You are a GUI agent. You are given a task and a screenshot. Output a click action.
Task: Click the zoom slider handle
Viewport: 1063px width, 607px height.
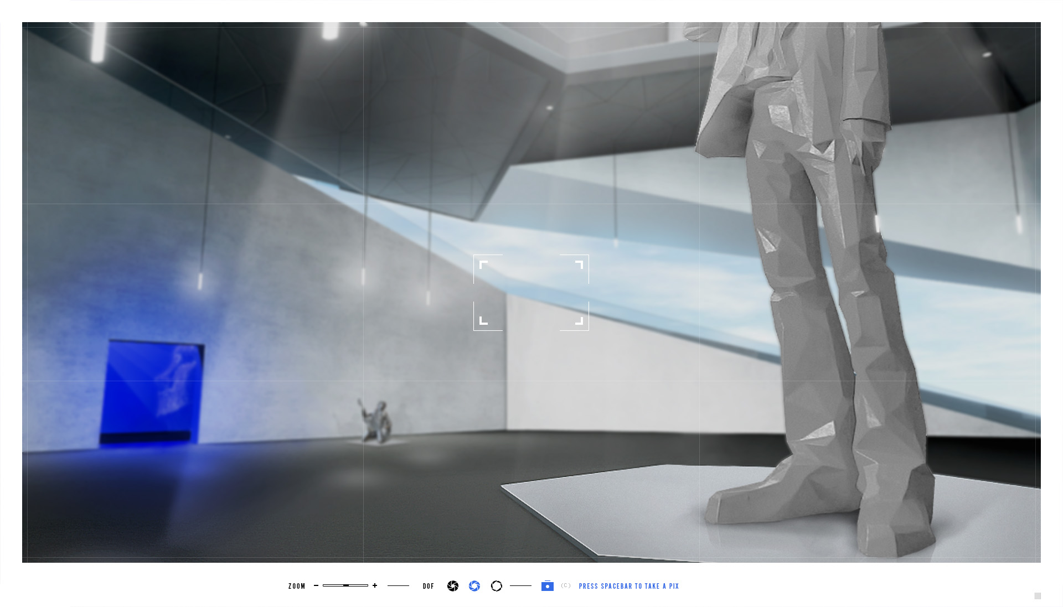(x=346, y=585)
